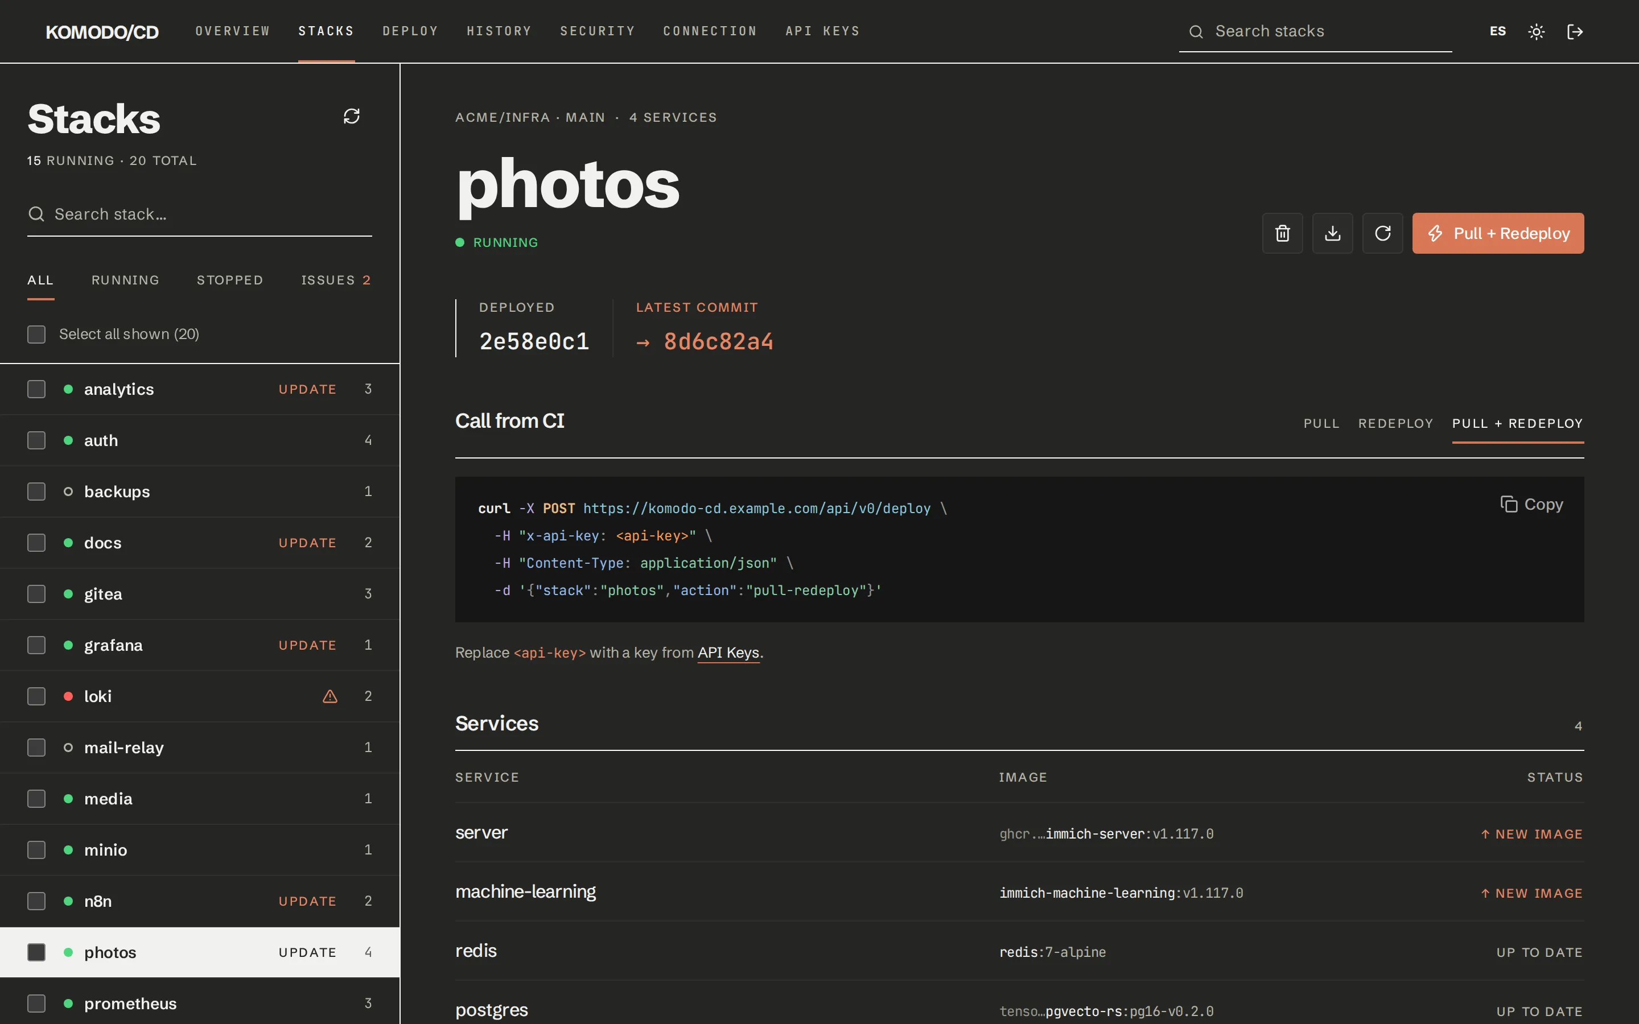Open the Overview nav tab
This screenshot has width=1639, height=1024.
click(x=232, y=31)
